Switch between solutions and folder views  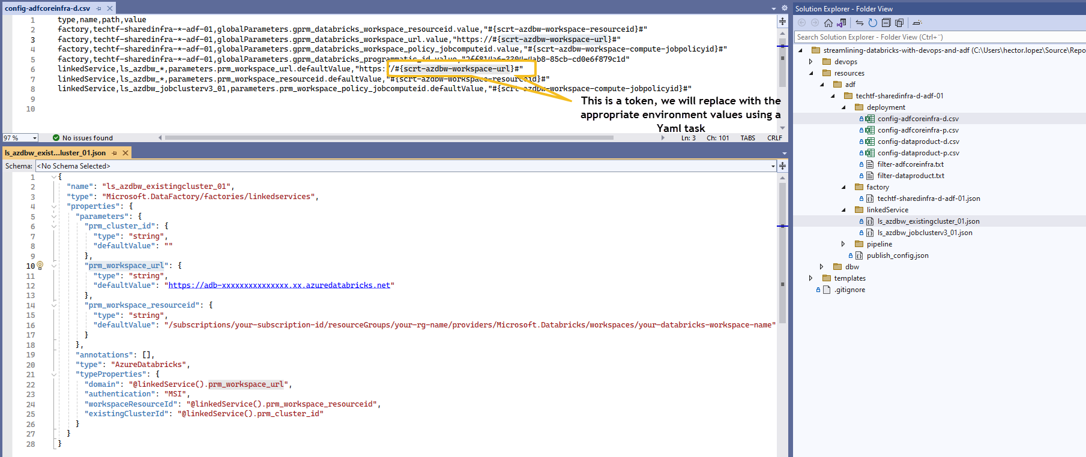pyautogui.click(x=842, y=23)
